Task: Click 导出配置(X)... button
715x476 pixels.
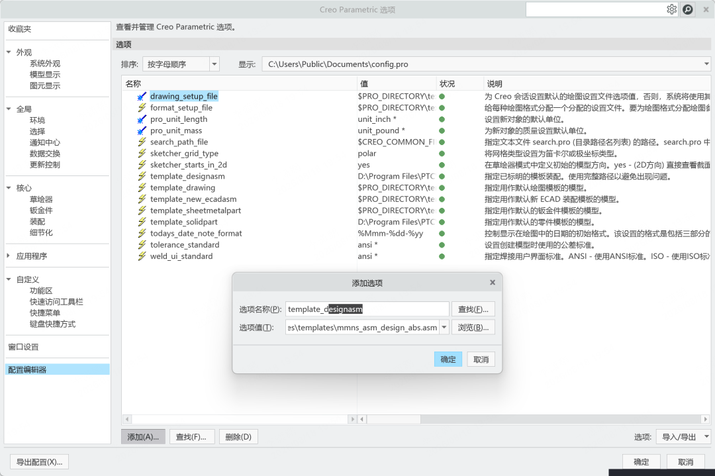Action: 39,462
